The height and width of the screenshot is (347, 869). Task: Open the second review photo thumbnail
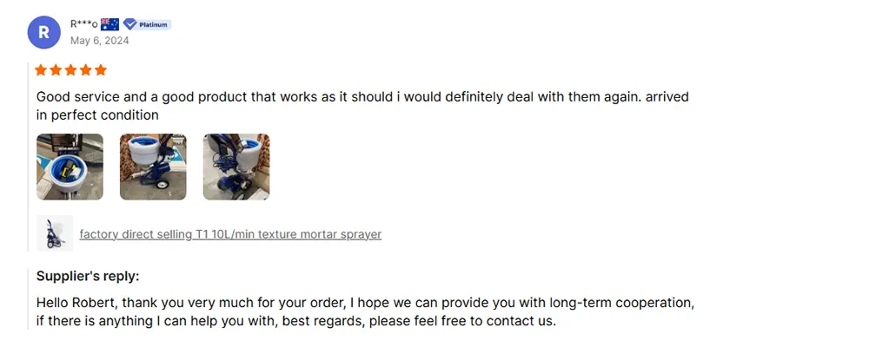tap(153, 167)
